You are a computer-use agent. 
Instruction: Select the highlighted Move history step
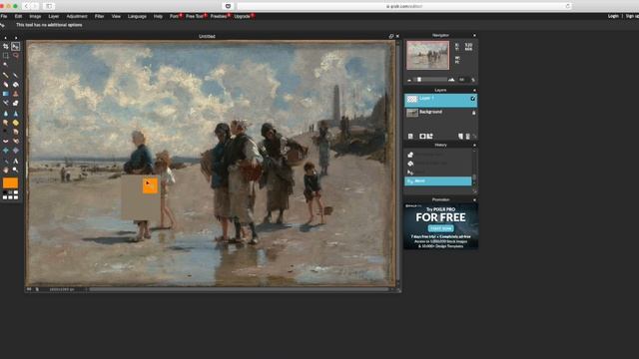(438, 181)
